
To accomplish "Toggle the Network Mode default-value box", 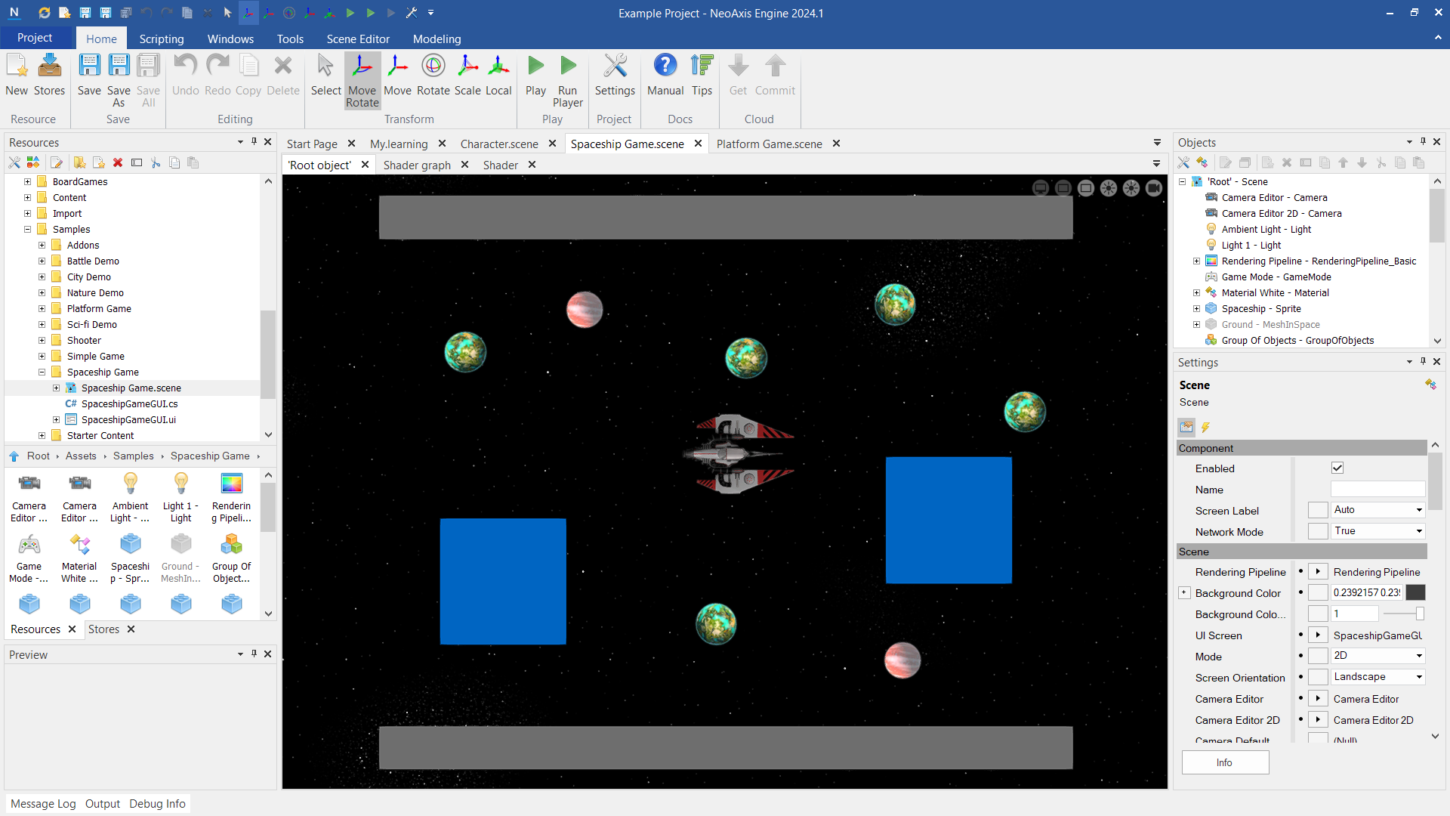I will click(1318, 531).
